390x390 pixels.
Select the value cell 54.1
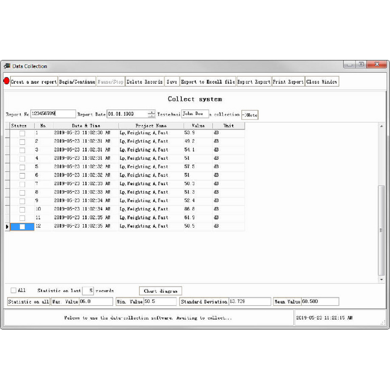click(x=198, y=150)
